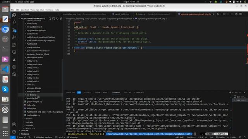
Task: Open Visual Studio Code dock icon
Action: point(5,69)
